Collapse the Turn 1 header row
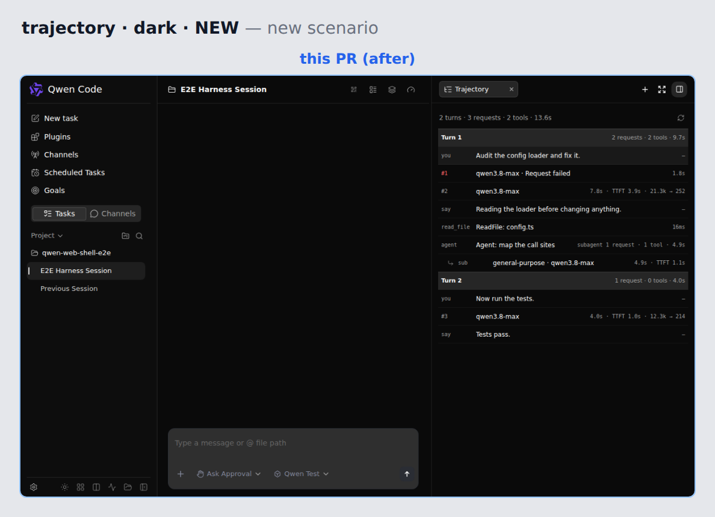This screenshot has width=715, height=517. tap(563, 138)
